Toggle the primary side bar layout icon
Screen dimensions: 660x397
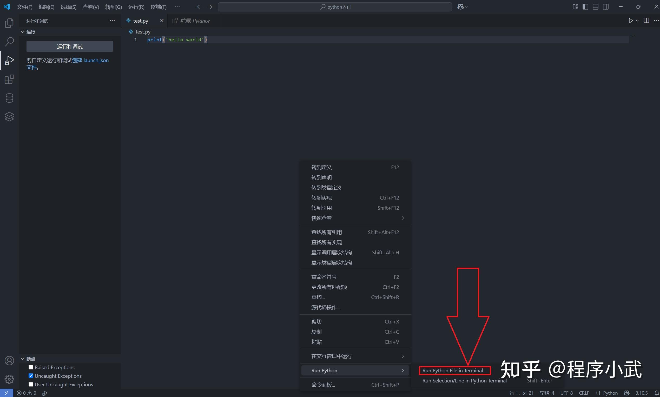(585, 7)
